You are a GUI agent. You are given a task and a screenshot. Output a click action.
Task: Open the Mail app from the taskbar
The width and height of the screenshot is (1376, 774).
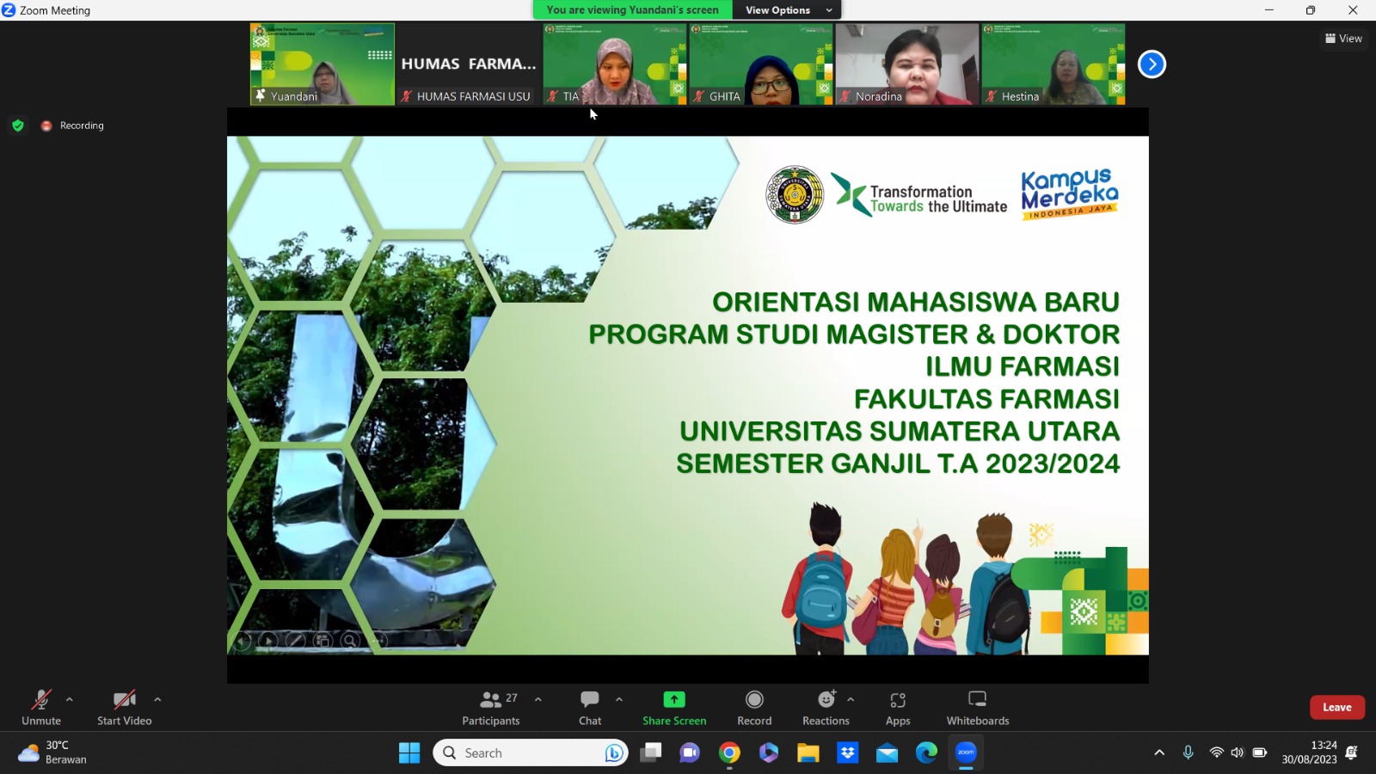click(888, 753)
